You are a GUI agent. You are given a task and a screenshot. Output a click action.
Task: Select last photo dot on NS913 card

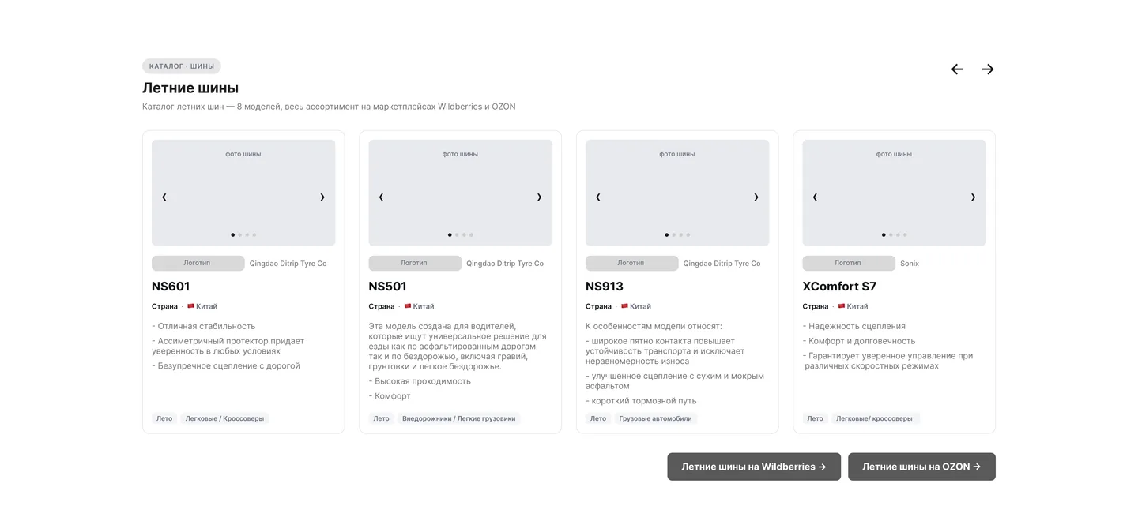pos(688,234)
